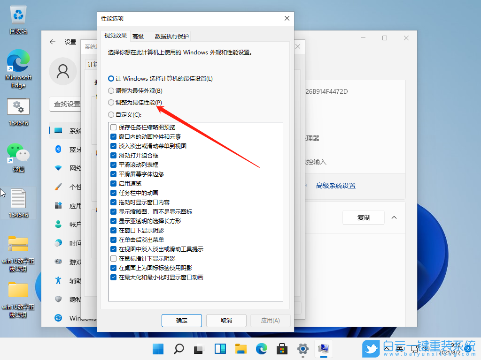
Task: Open Windows 更新 from the sidebar
Action: [x=58, y=318]
